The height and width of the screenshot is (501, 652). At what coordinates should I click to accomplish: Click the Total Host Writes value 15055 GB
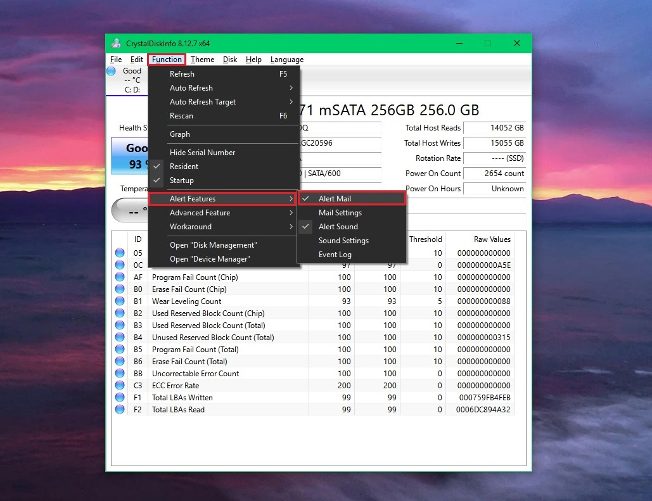click(494, 143)
